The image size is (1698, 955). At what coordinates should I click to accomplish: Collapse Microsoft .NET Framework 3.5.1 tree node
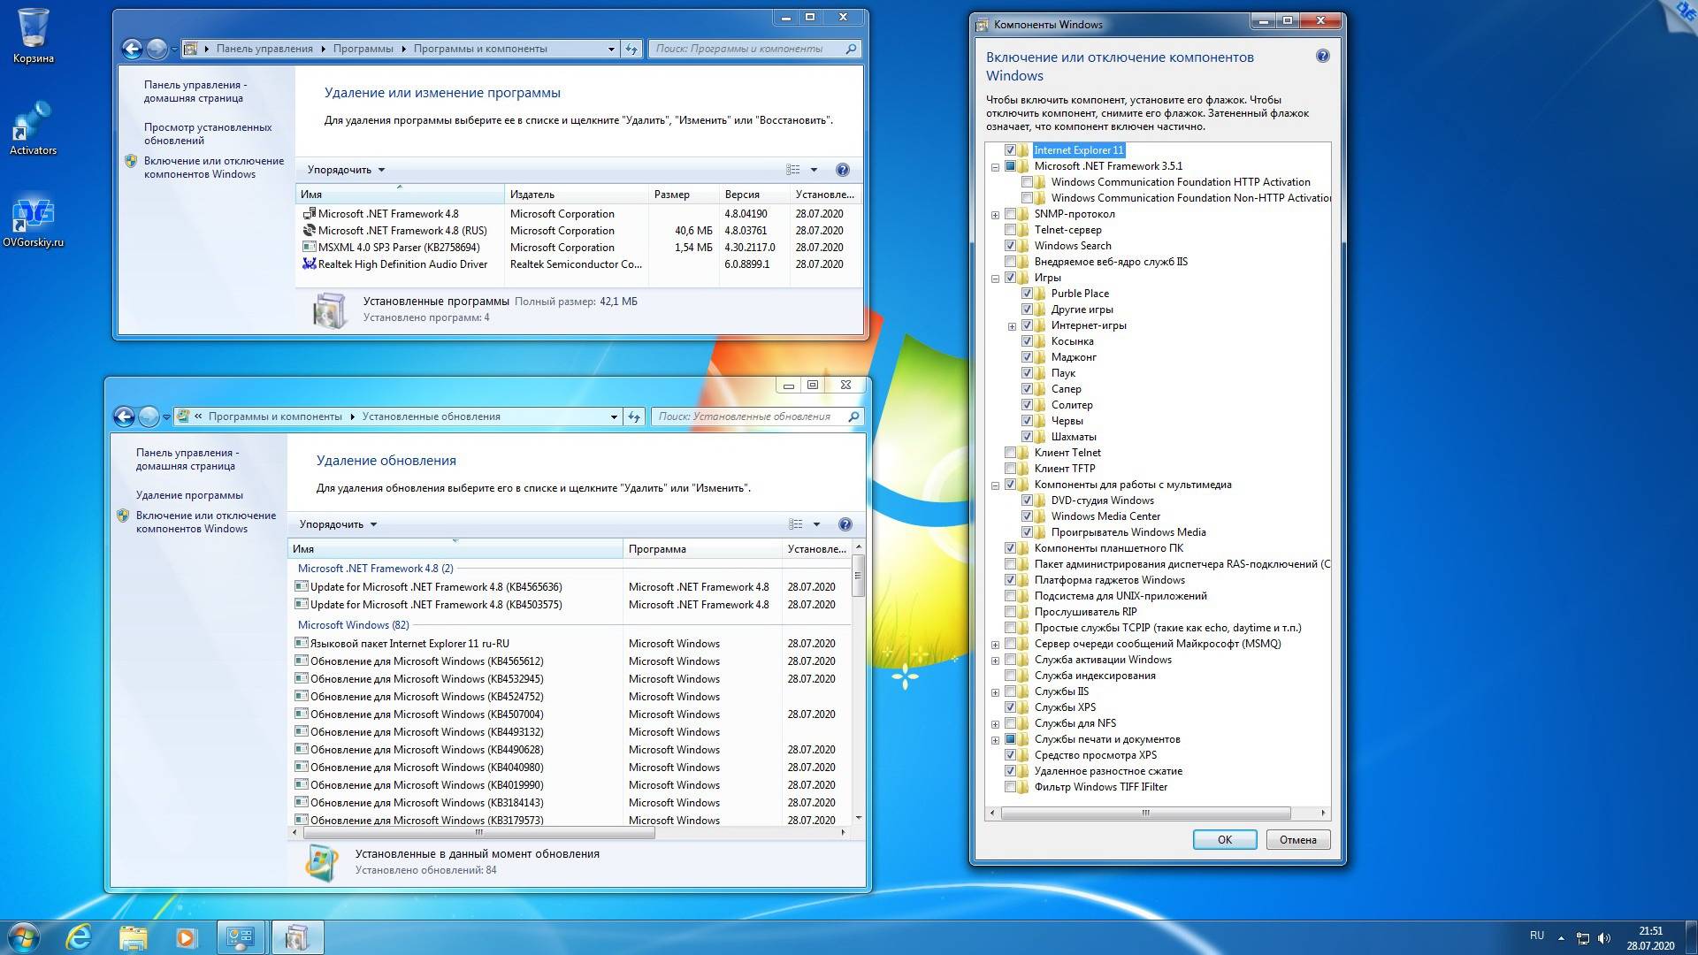tap(995, 167)
